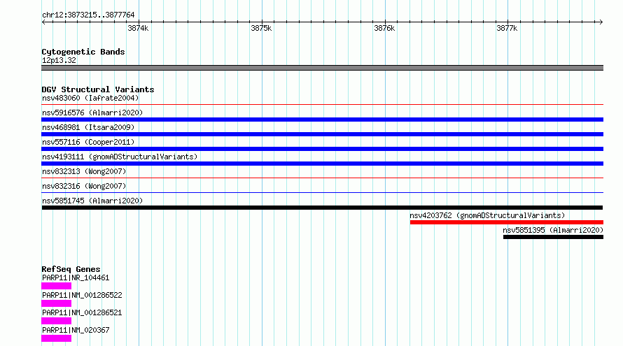623x346 pixels.
Task: Select the magenta PARP11|NM_020367 exon block
Action: click(57, 338)
